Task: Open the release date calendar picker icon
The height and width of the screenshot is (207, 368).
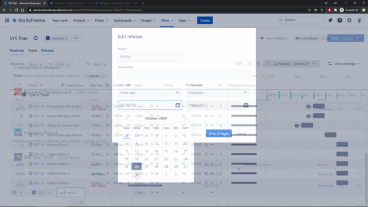Action: pos(246,105)
